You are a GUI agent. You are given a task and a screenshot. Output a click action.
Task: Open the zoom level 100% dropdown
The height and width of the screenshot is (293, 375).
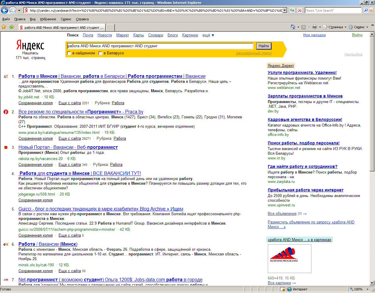pos(367,289)
